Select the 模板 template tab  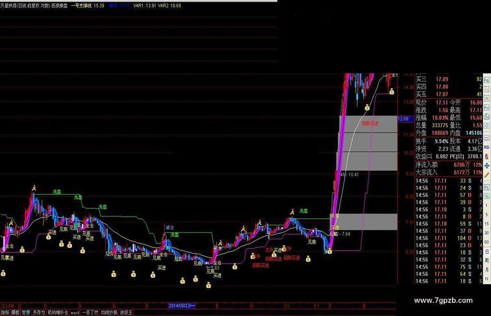pos(16,312)
